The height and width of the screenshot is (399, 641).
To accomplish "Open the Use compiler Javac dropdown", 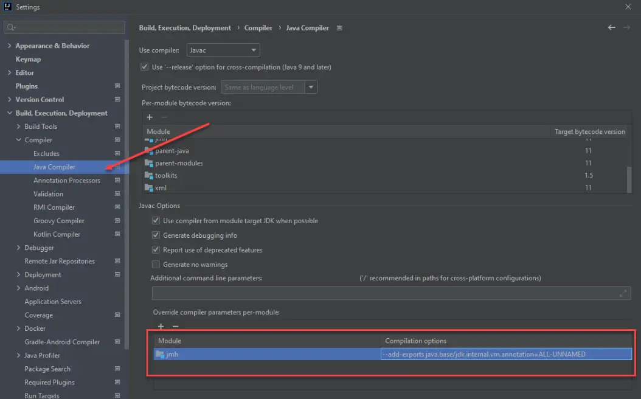I will pyautogui.click(x=222, y=50).
